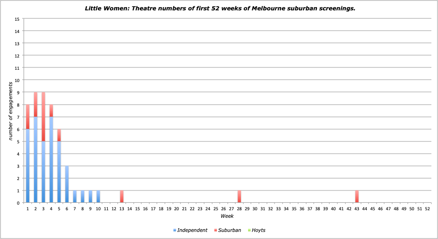Click the red Suburban legend swatch
Viewport: 438px width, 239px height.
(x=216, y=231)
